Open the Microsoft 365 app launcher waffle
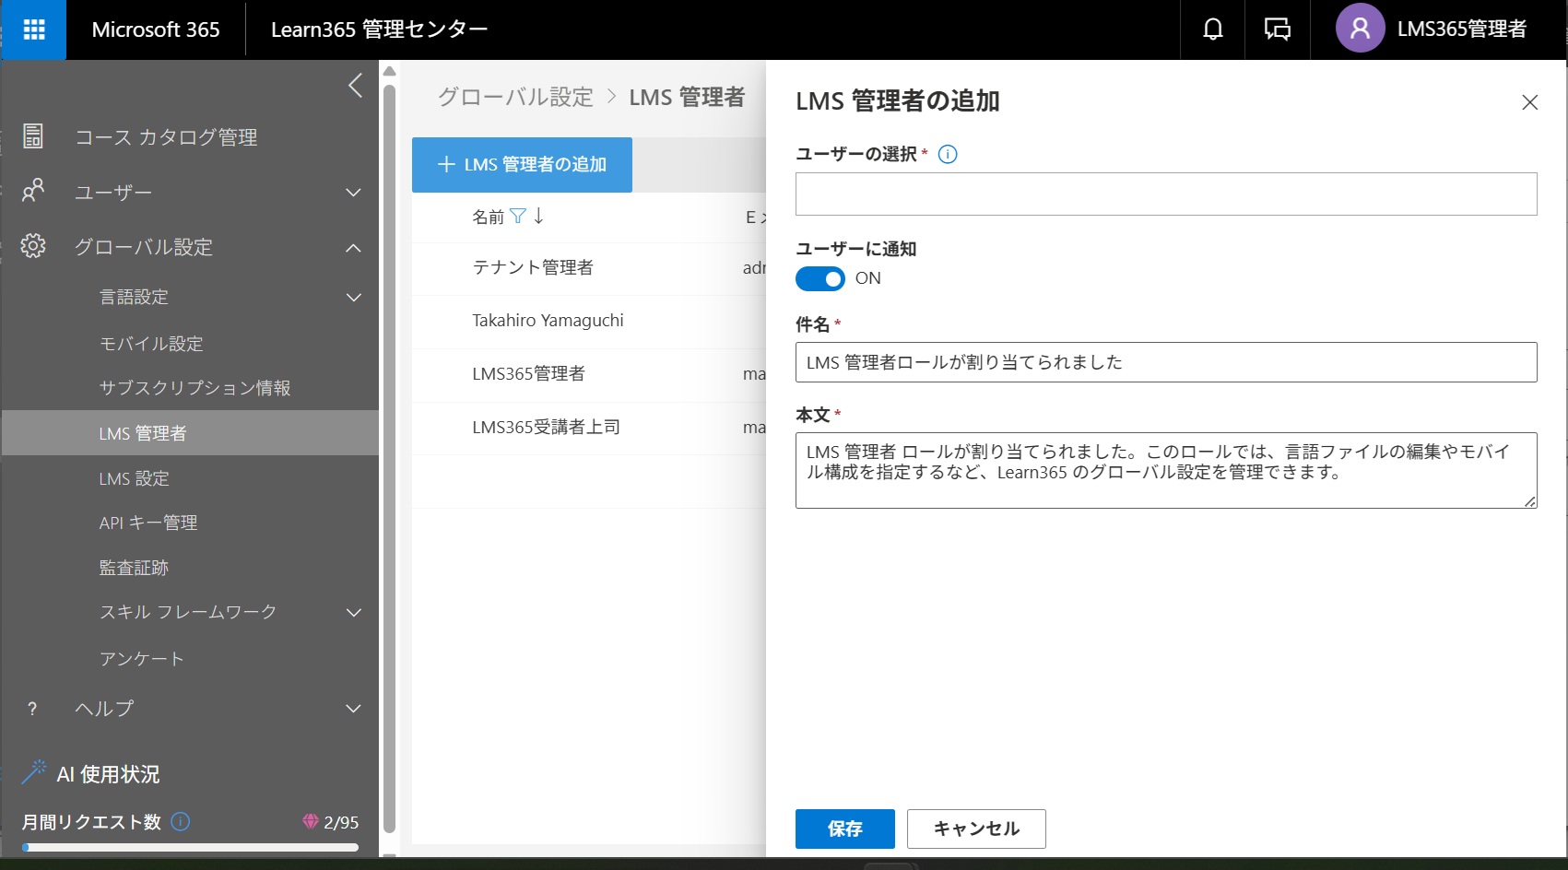 (34, 29)
